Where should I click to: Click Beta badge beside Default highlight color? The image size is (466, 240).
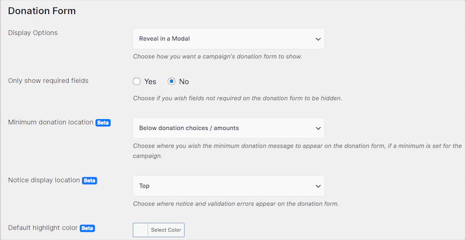[x=87, y=228]
